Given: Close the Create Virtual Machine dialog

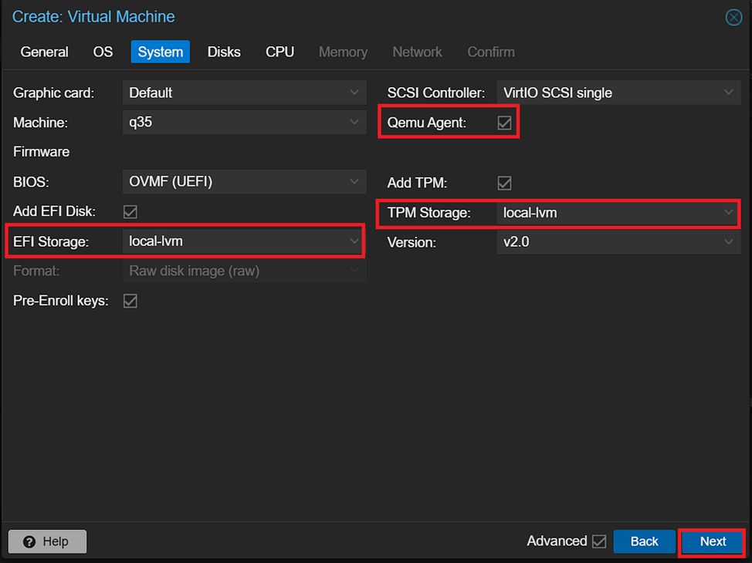Looking at the screenshot, I should click(x=733, y=17).
